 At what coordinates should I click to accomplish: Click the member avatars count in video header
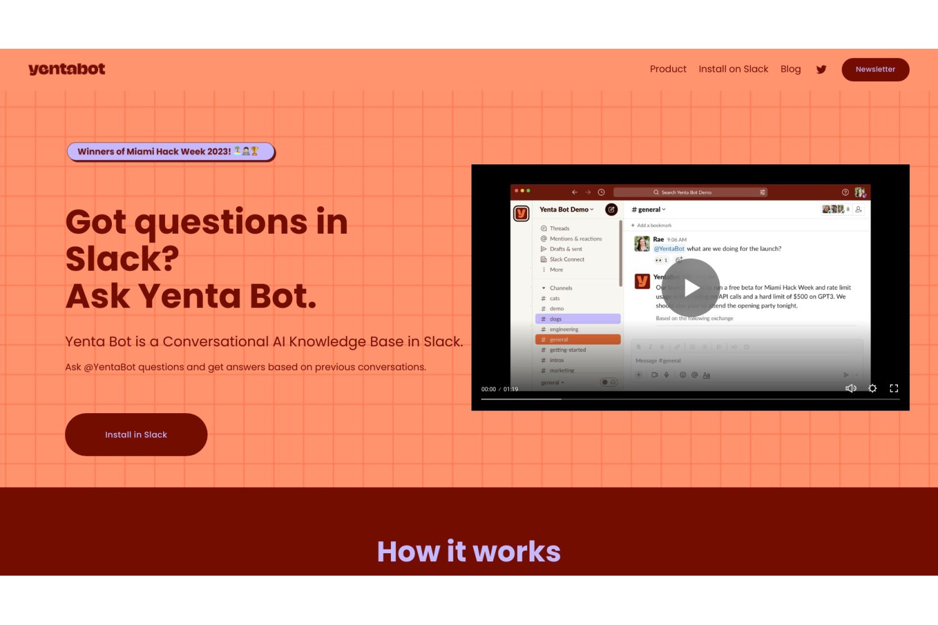[835, 209]
